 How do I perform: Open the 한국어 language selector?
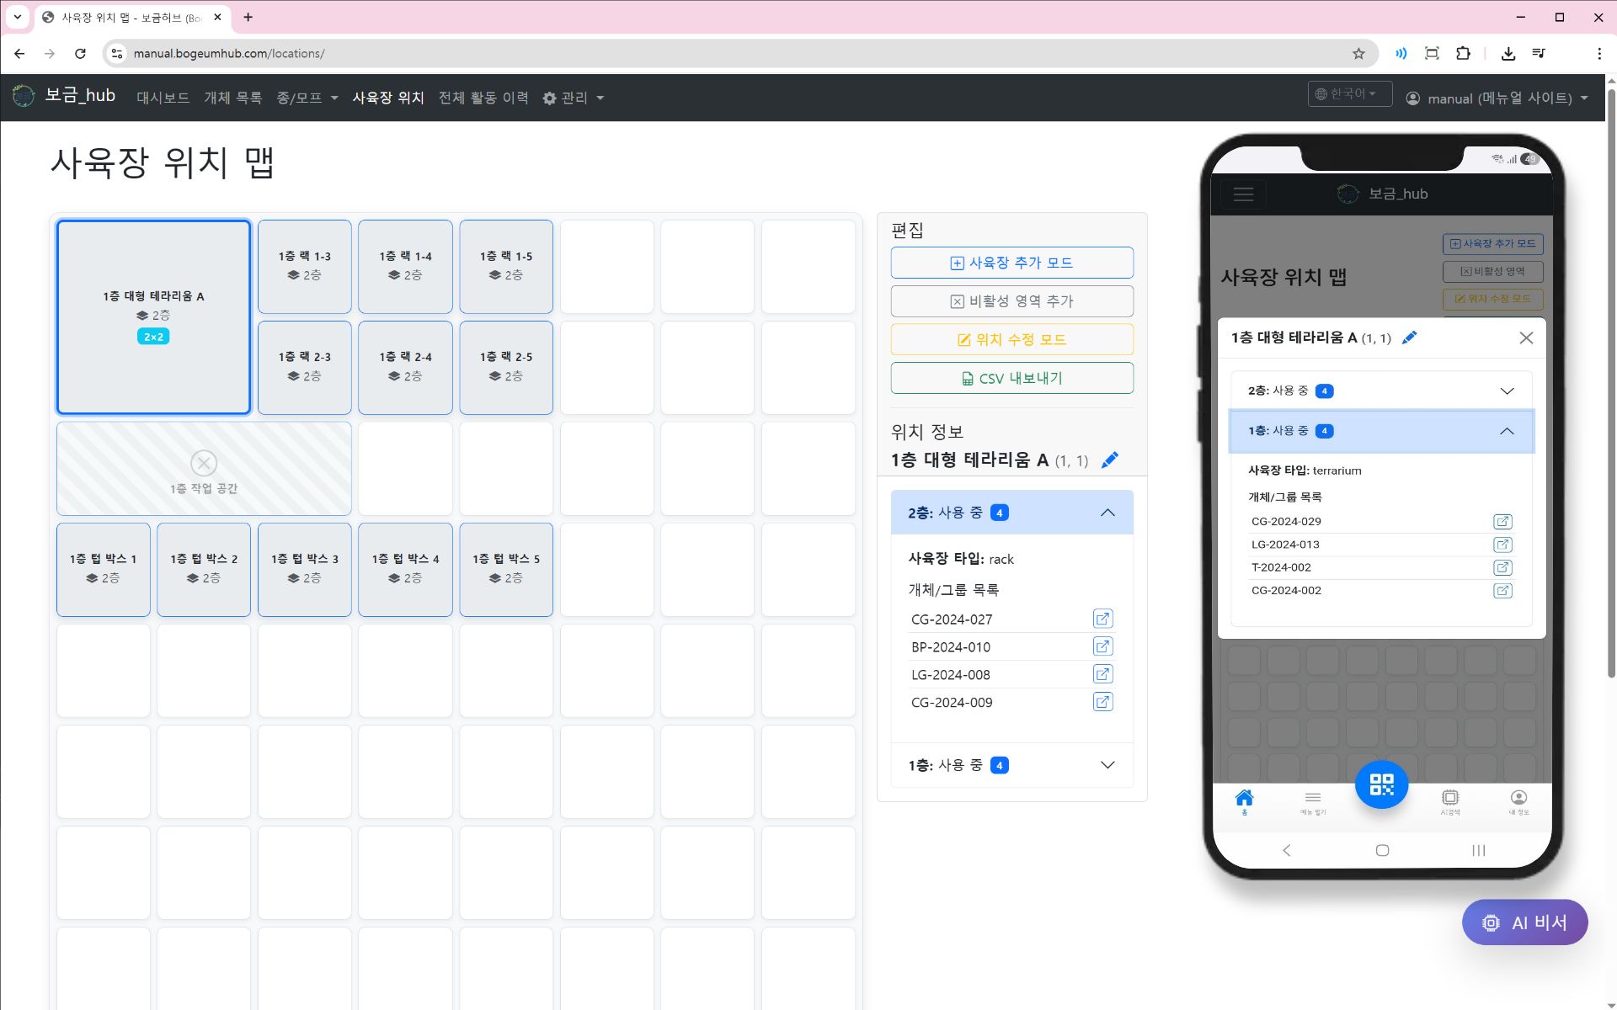click(1349, 93)
